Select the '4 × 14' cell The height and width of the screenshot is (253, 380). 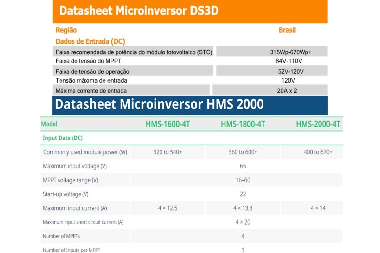pyautogui.click(x=318, y=208)
